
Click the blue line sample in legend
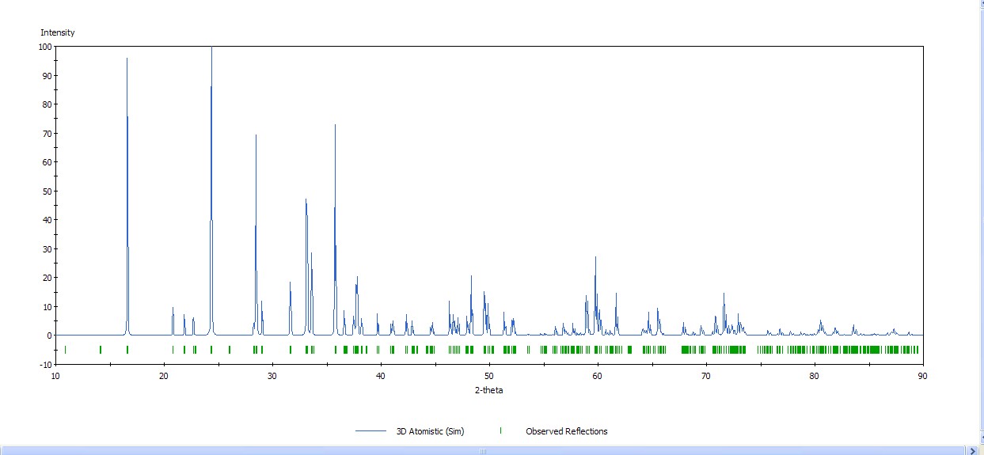coord(370,431)
